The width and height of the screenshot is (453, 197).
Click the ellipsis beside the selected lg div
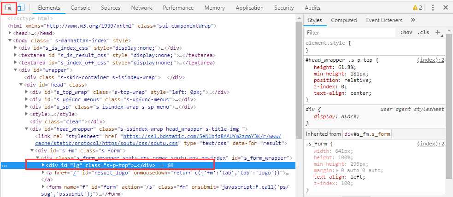click(x=4, y=165)
